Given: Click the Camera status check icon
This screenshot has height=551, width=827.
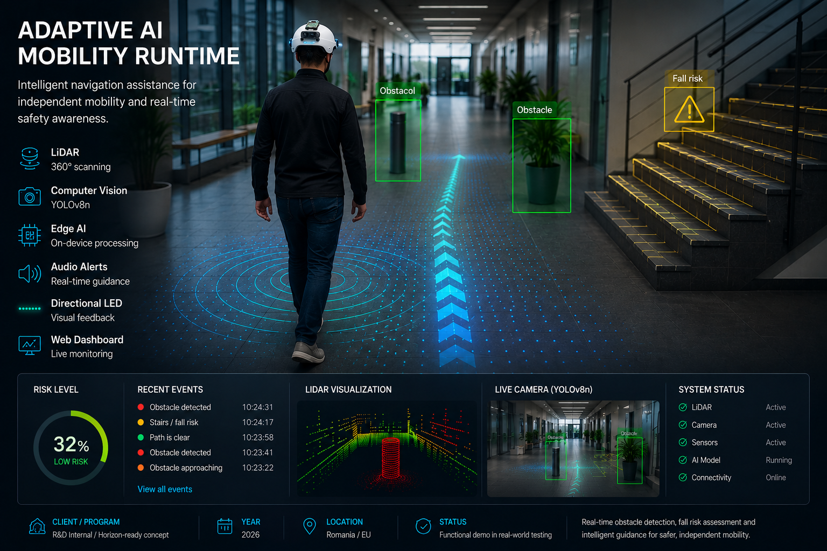Looking at the screenshot, I should (683, 425).
